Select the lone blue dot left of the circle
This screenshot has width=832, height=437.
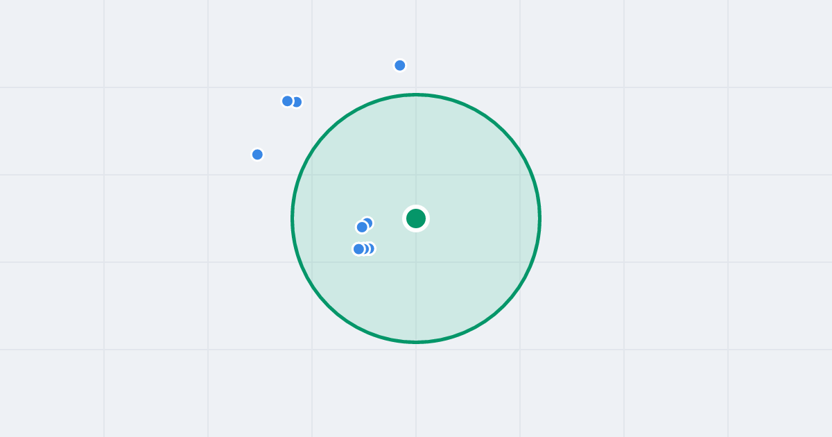257,154
